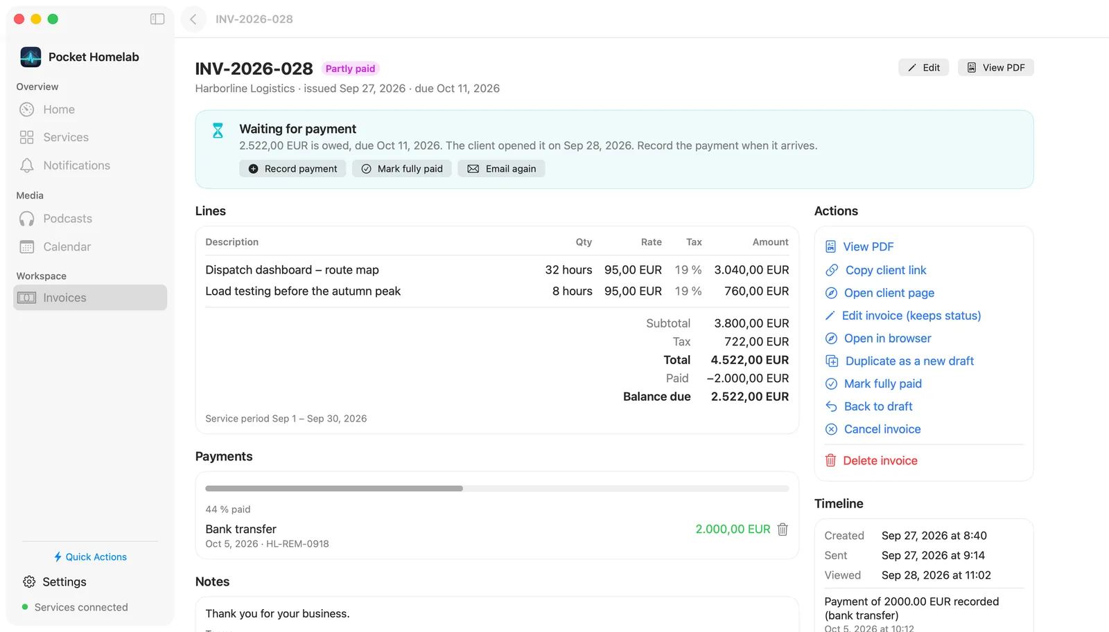Click the Bank transfer payment entry

497,536
